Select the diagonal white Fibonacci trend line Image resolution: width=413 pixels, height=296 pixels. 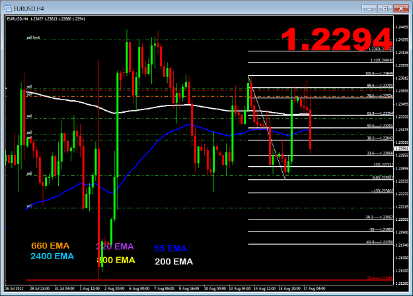click(x=267, y=128)
